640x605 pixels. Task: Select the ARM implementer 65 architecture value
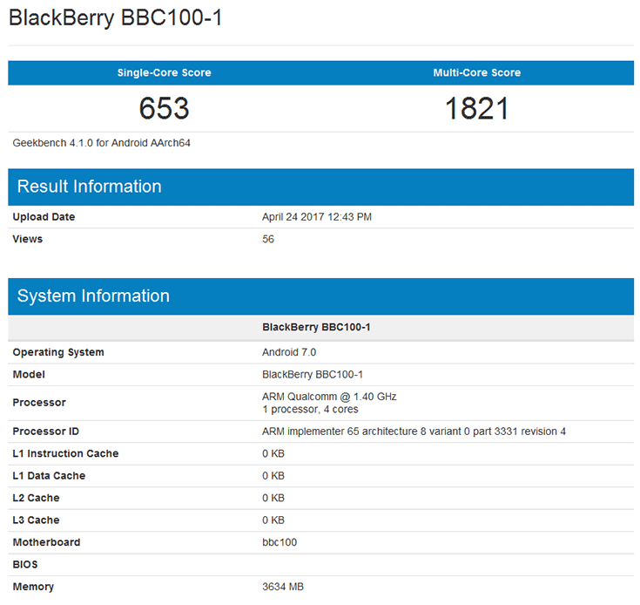pyautogui.click(x=414, y=432)
